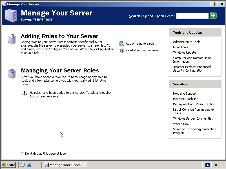The height and width of the screenshot is (169, 226).
Task: Open the Add or remove a role link
Action: (x=140, y=44)
